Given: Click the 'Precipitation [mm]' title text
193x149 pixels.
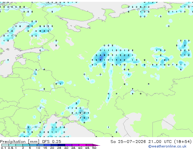Looking at the screenshot, I should point(20,142).
